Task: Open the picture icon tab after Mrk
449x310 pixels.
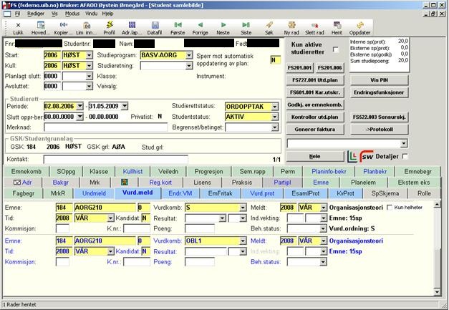Action: 125,183
